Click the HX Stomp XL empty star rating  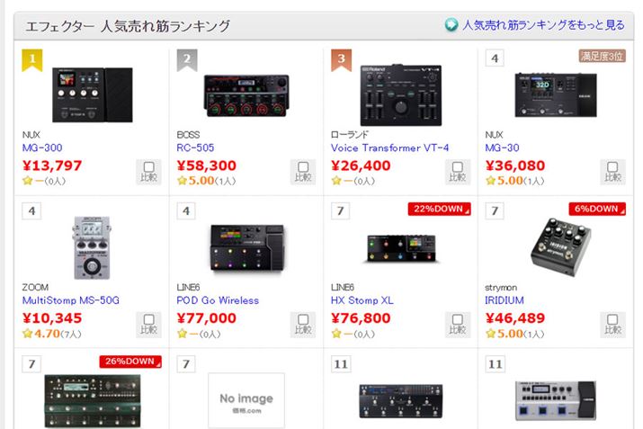click(x=353, y=334)
